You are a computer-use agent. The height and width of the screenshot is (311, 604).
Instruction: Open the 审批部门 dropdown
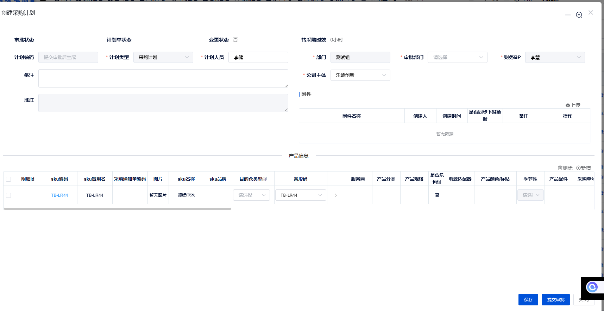457,57
